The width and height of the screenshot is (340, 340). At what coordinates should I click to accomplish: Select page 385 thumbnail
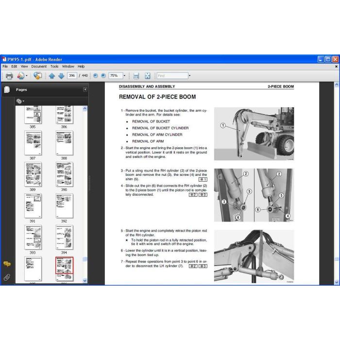[33, 115]
